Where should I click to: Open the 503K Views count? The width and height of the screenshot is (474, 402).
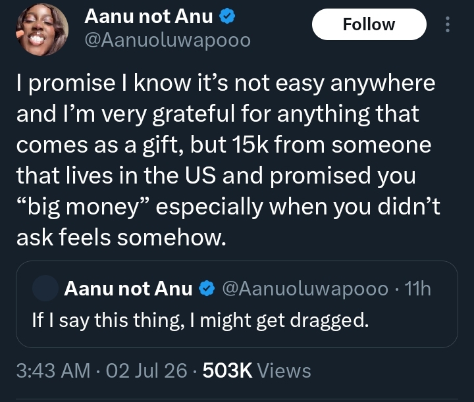[257, 370]
